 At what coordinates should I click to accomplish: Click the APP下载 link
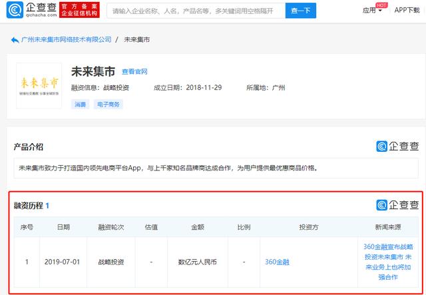pyautogui.click(x=407, y=10)
